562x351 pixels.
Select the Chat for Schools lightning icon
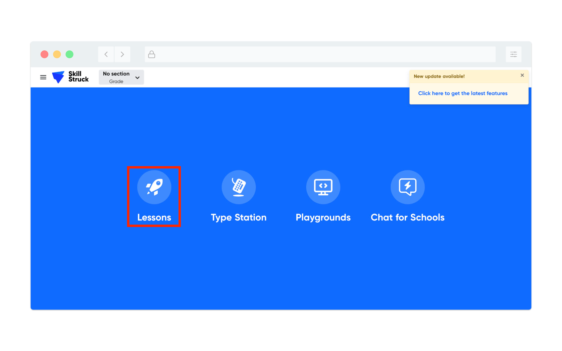[407, 187]
